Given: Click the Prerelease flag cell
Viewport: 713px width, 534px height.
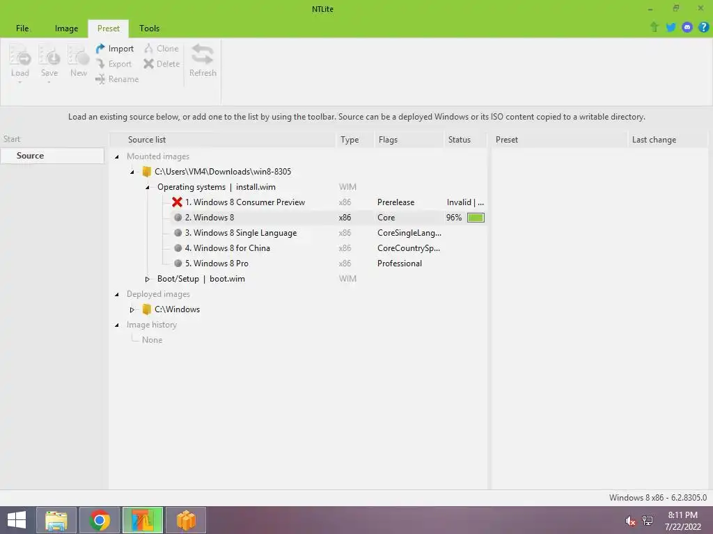Looking at the screenshot, I should 395,202.
